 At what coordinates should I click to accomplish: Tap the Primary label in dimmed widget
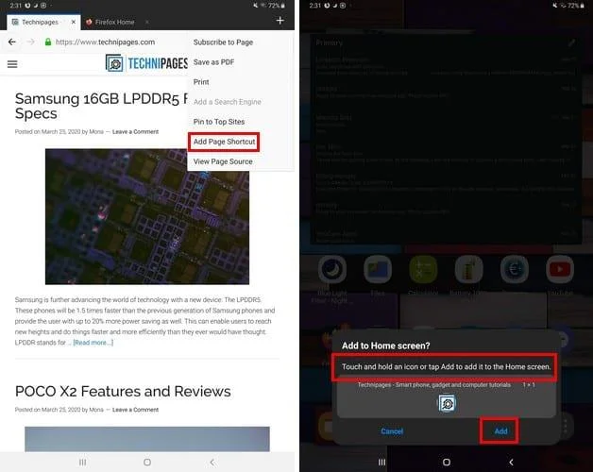point(329,42)
